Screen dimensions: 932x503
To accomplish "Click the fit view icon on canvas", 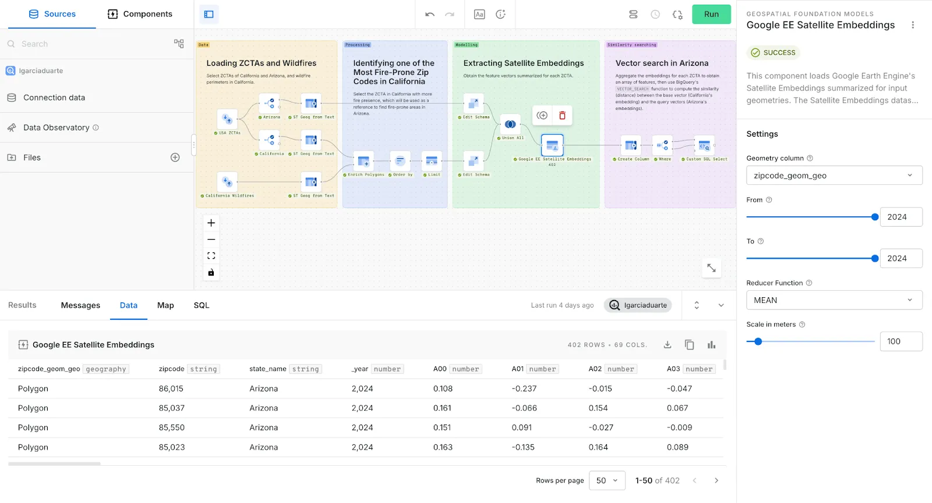I will [x=211, y=256].
